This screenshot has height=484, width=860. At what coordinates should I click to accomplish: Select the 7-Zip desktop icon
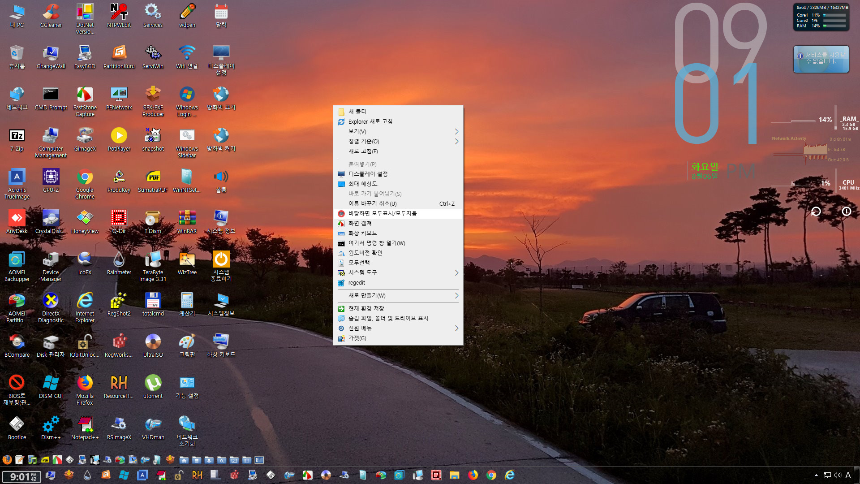pyautogui.click(x=17, y=139)
